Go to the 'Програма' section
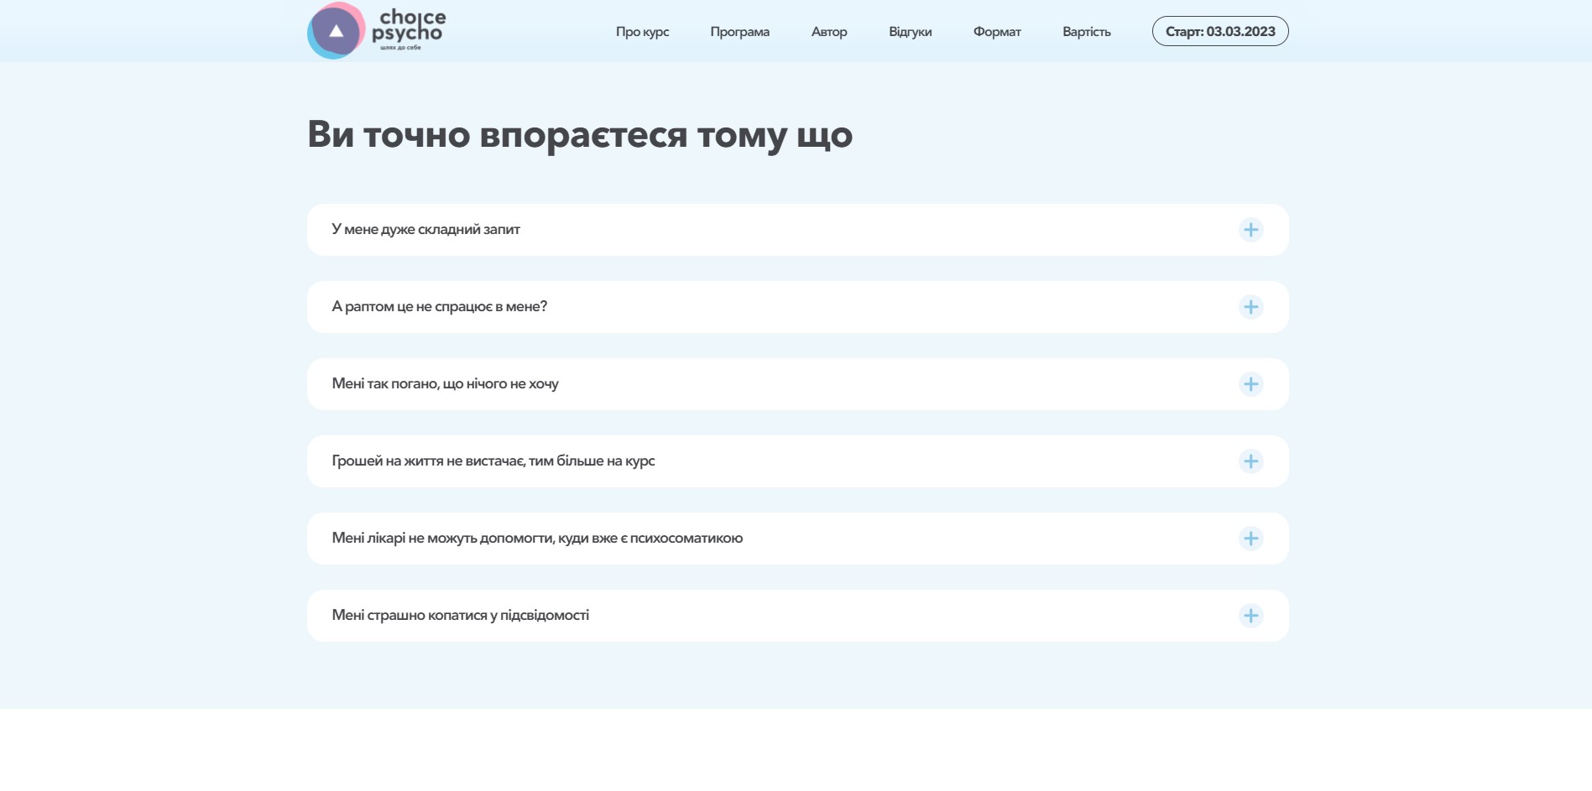 click(739, 32)
